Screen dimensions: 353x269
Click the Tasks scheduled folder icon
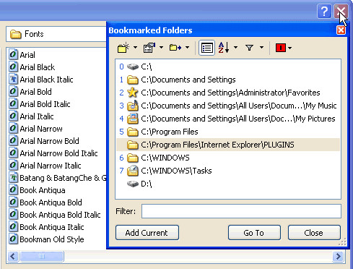click(x=133, y=171)
